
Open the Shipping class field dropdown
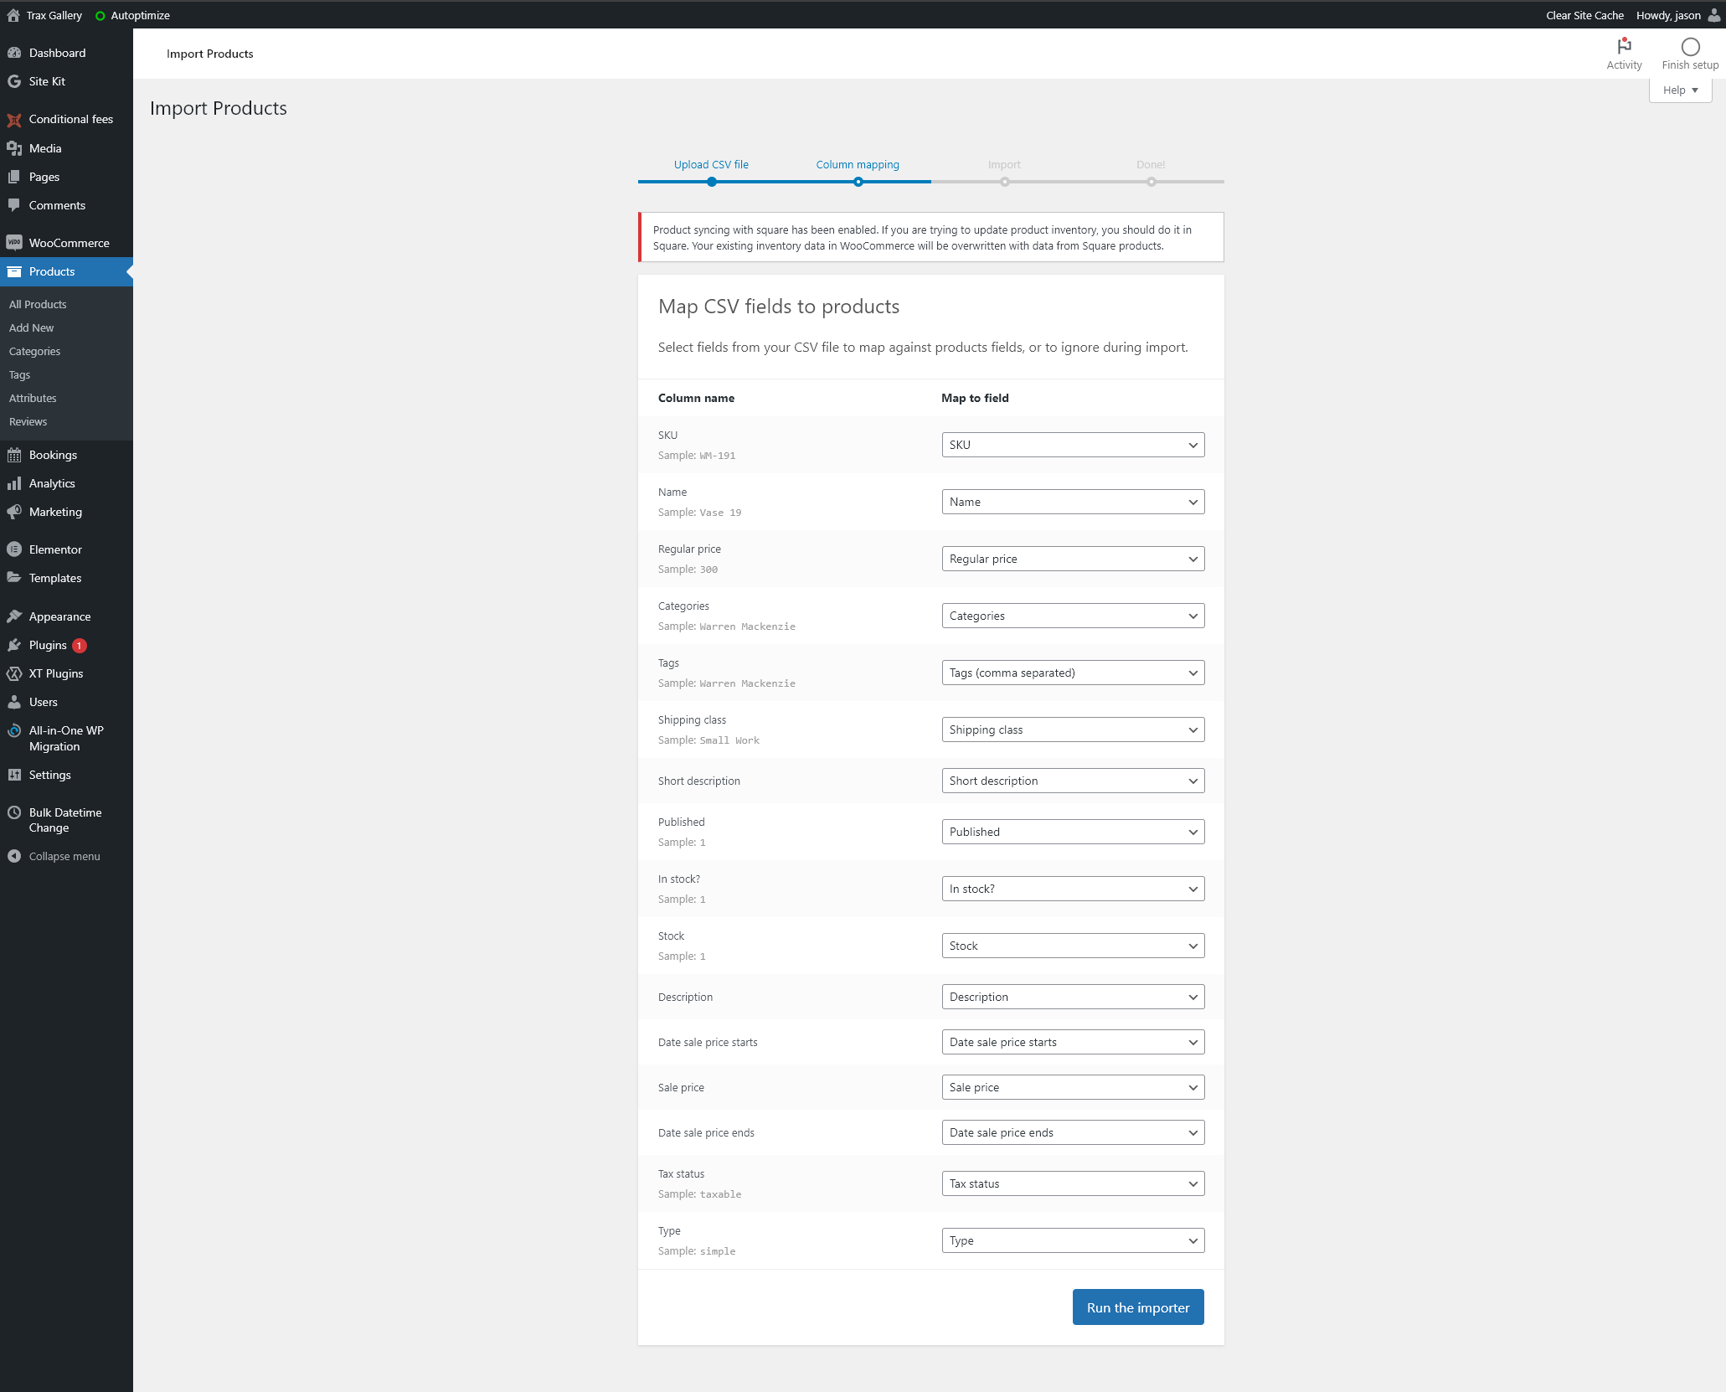coord(1073,730)
